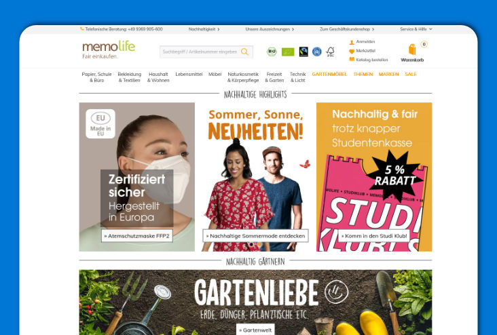Open the shopping cart bag icon
This screenshot has height=335, width=497.
pyautogui.click(x=412, y=50)
